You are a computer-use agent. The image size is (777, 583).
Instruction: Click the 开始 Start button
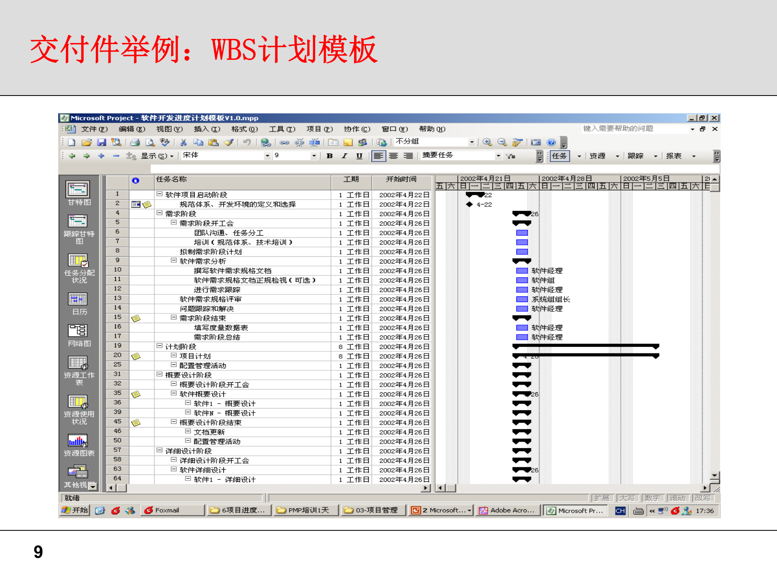[x=74, y=511]
